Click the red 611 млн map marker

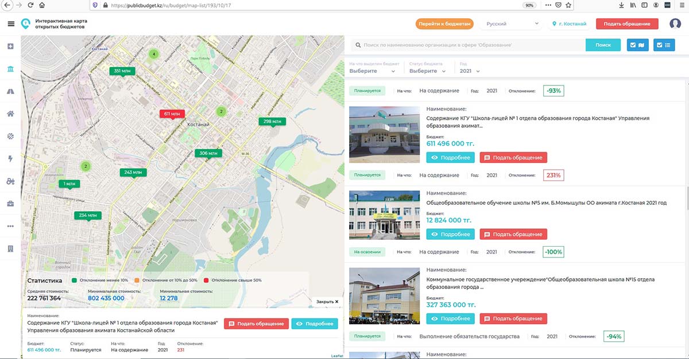(172, 114)
